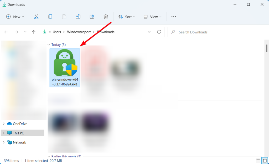Switch to large thumbnails layout
The image size is (269, 164).
click(x=265, y=161)
